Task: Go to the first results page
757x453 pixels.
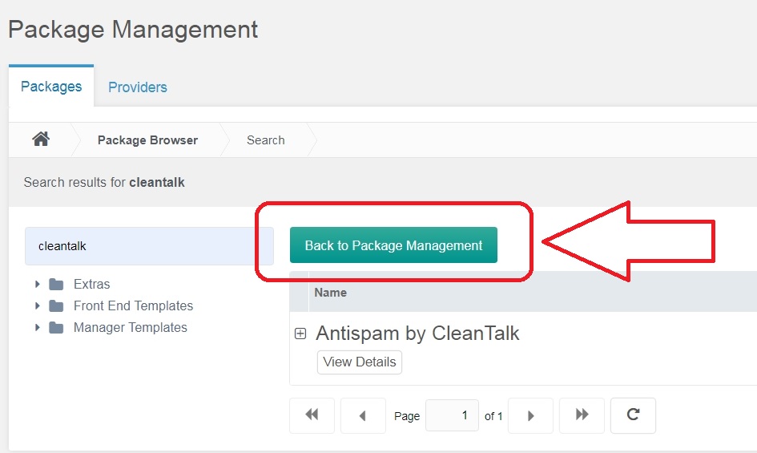Action: [x=312, y=415]
